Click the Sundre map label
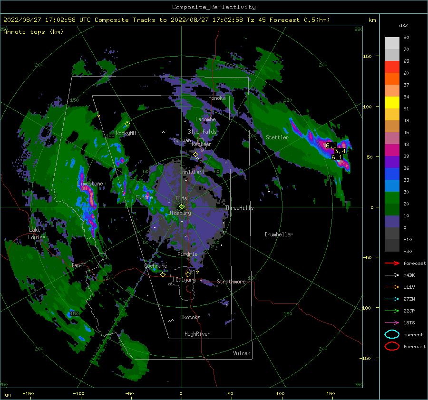The height and width of the screenshot is (400, 428). [x=144, y=197]
